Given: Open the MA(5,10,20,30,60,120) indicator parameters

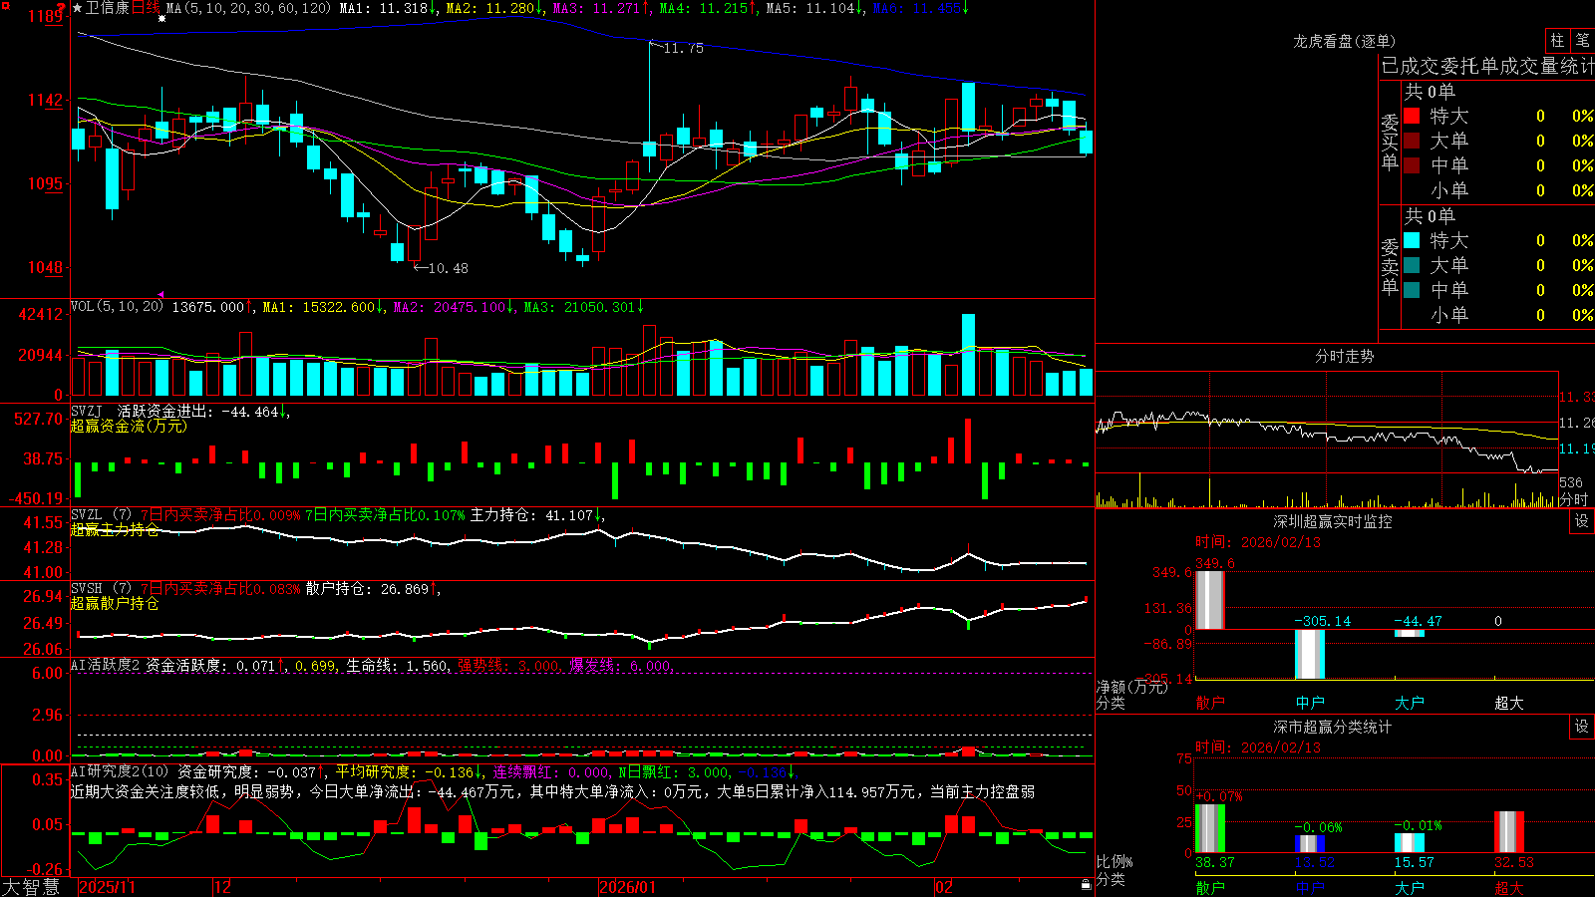Looking at the screenshot, I should point(248,8).
